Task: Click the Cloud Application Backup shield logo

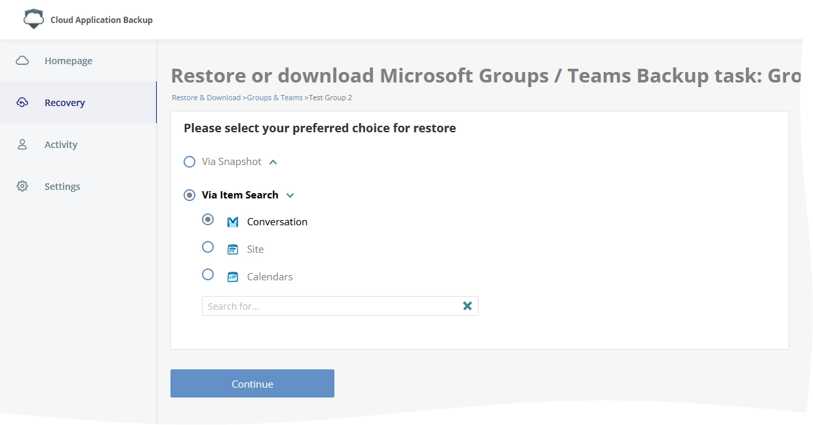Action: click(33, 19)
